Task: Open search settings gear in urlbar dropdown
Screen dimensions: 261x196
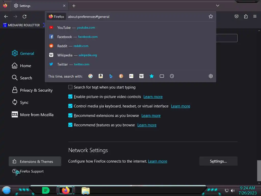Action: coord(211,76)
